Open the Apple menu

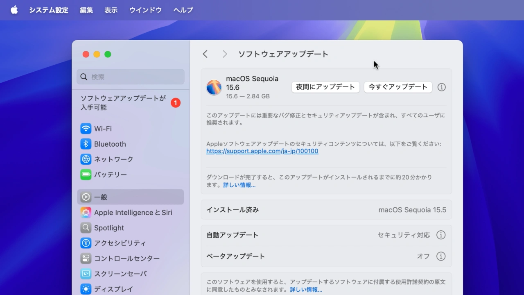[14, 10]
